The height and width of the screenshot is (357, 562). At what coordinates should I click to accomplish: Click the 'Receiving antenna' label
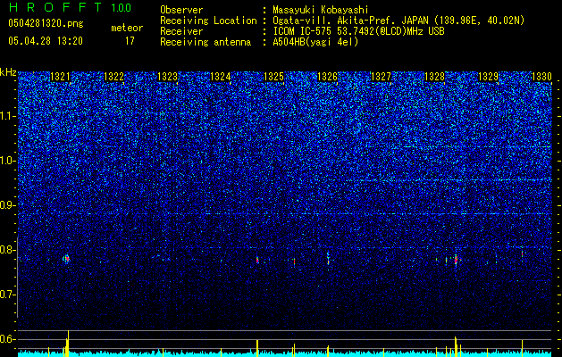(x=206, y=42)
